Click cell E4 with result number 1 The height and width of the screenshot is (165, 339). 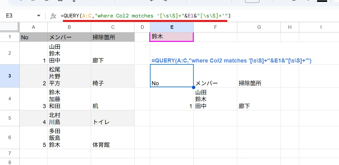pos(172,99)
